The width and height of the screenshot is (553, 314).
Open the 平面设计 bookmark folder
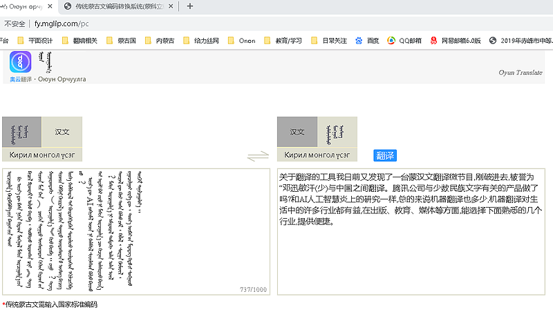pyautogui.click(x=35, y=41)
